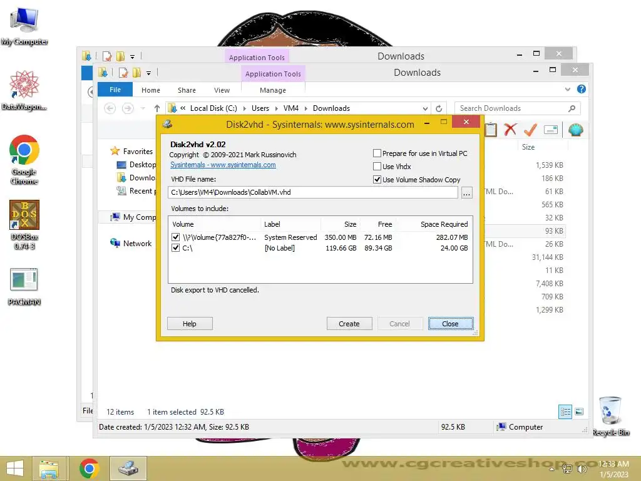Viewport: 641px width, 481px height.
Task: Expand breadcrumb arrow after Local Disk (C:)
Action: pos(245,108)
